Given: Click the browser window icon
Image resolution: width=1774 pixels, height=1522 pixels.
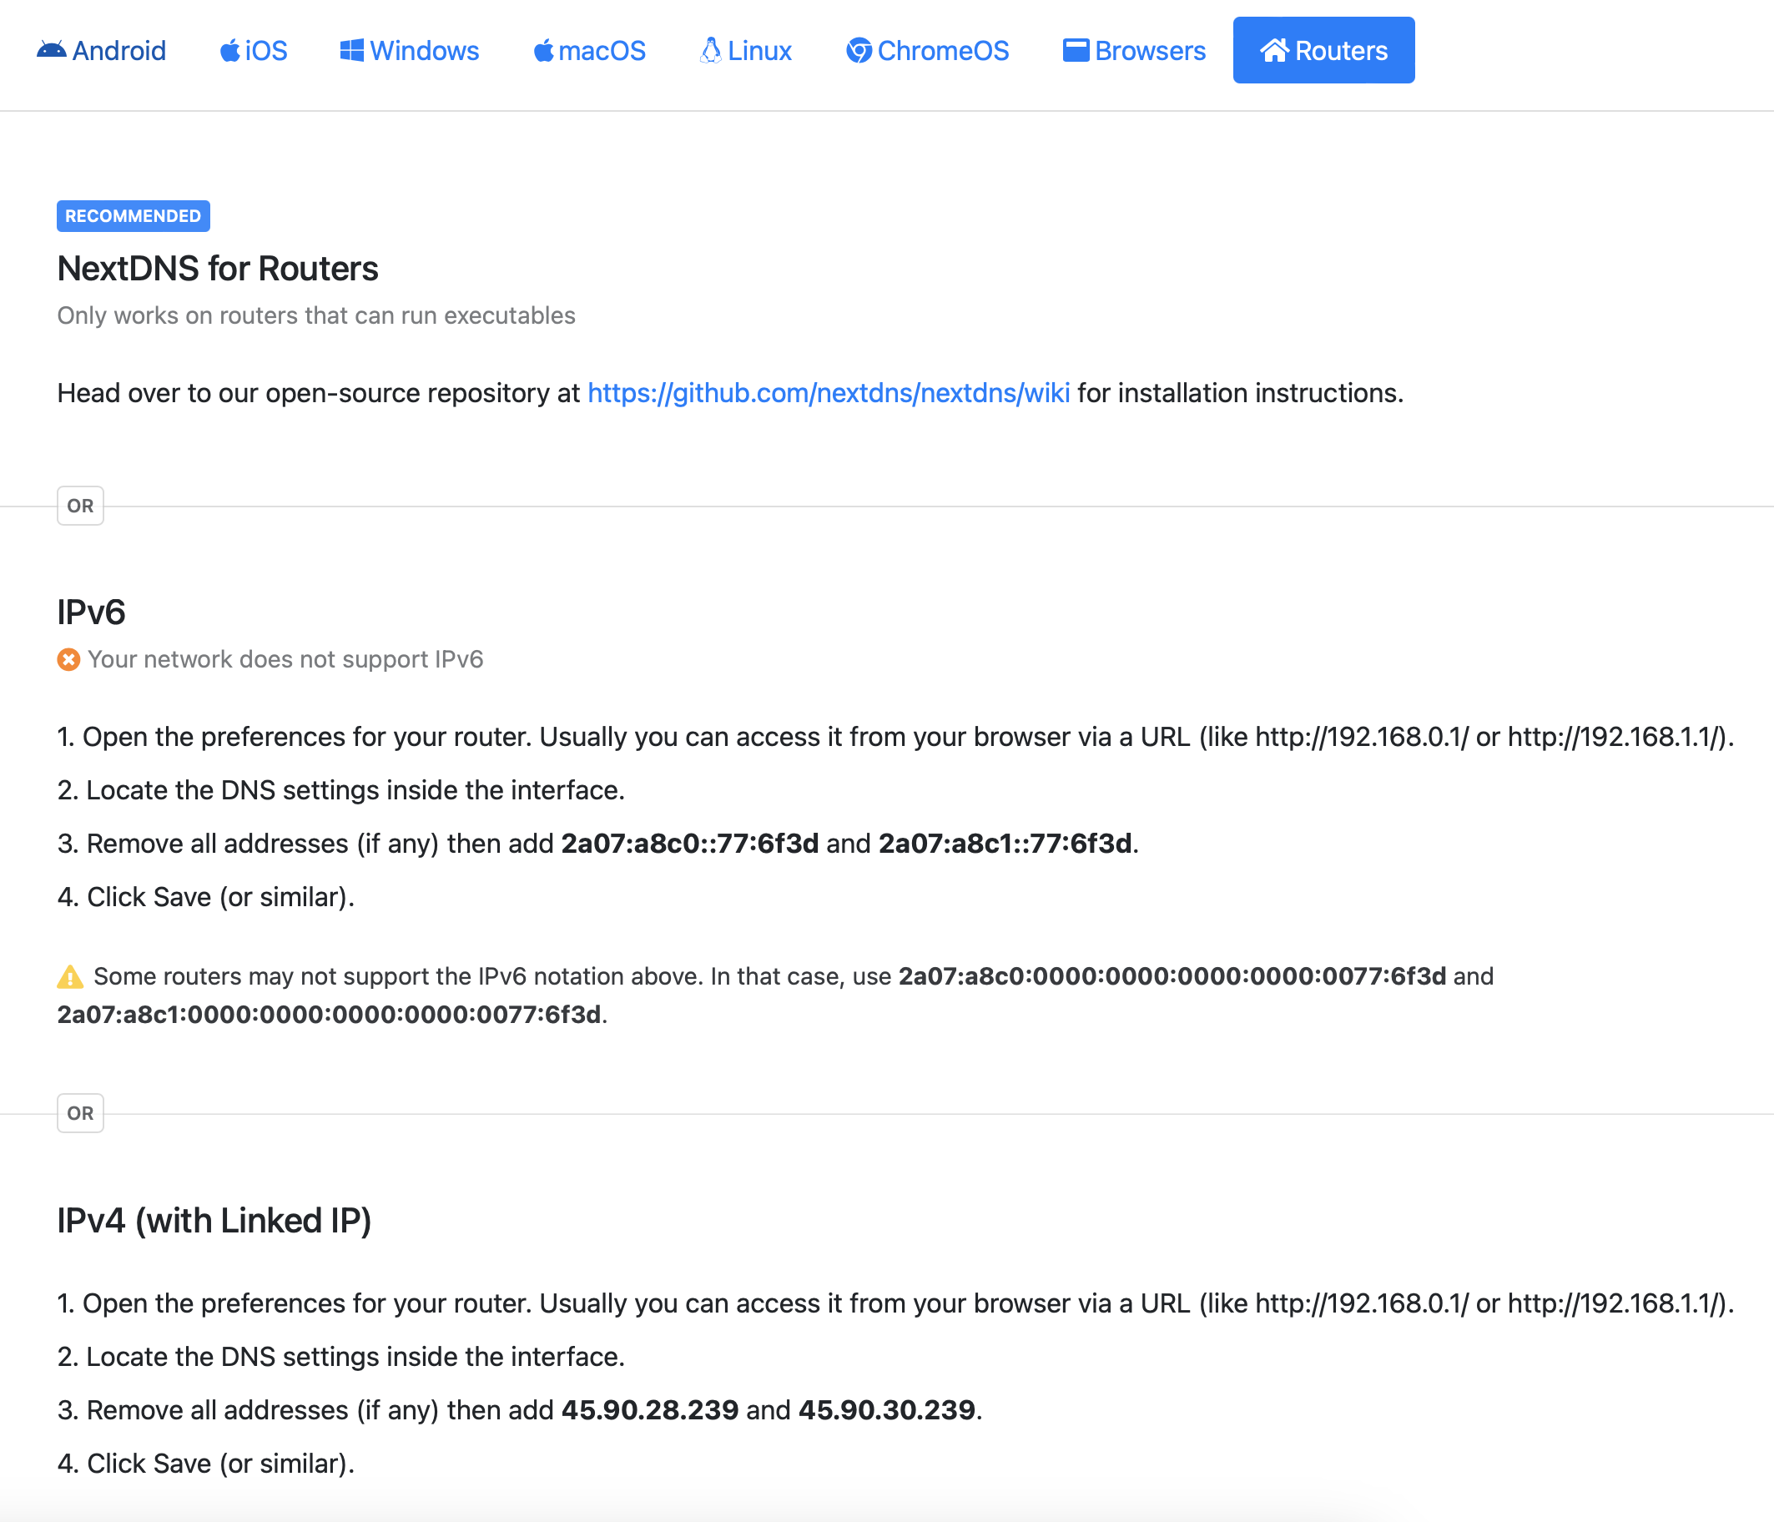Looking at the screenshot, I should point(1076,51).
